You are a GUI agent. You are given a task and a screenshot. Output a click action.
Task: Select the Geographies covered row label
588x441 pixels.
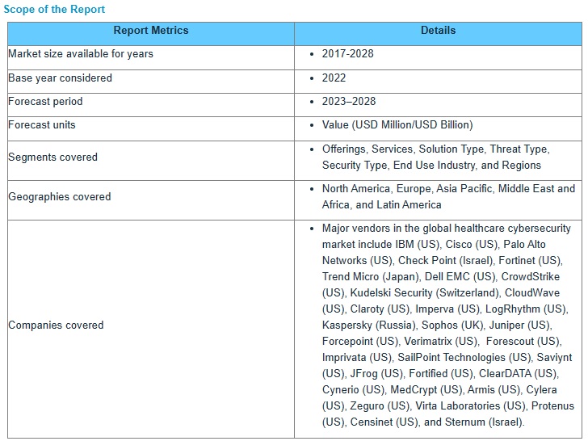pos(59,197)
